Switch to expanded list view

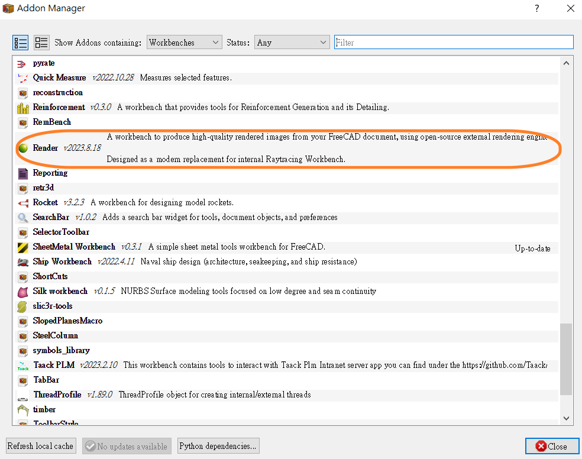coord(41,43)
